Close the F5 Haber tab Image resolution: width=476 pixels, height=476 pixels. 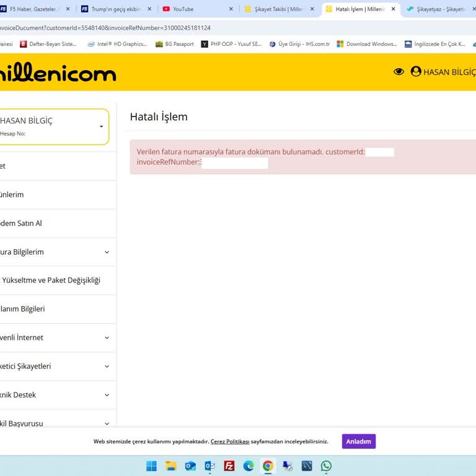(68, 9)
